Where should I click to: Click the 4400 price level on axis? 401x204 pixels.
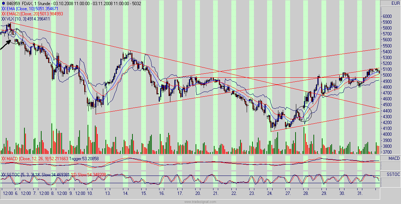(x=388, y=111)
